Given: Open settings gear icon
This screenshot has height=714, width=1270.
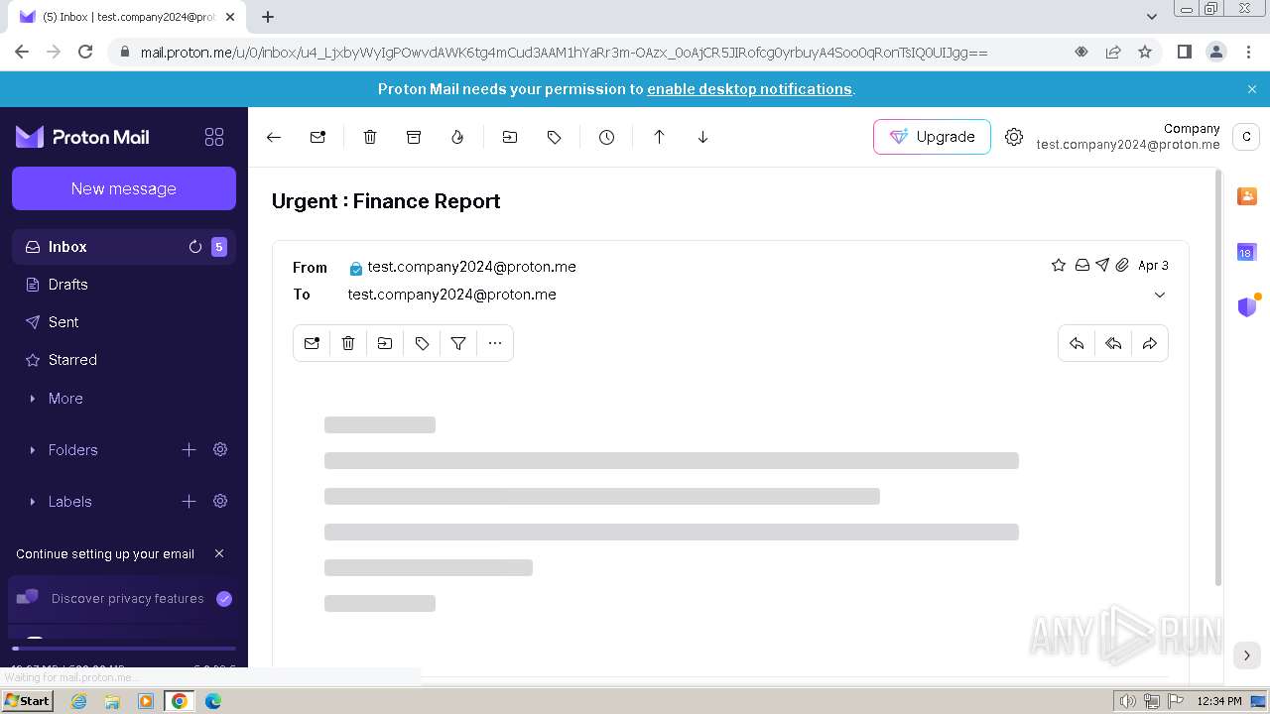Looking at the screenshot, I should 1013,137.
